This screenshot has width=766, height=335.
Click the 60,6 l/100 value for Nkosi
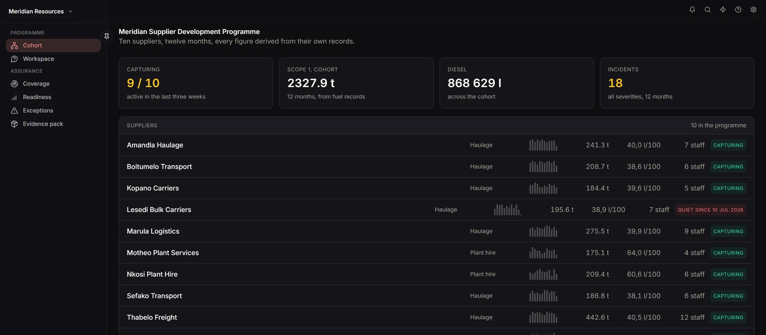[643, 275]
